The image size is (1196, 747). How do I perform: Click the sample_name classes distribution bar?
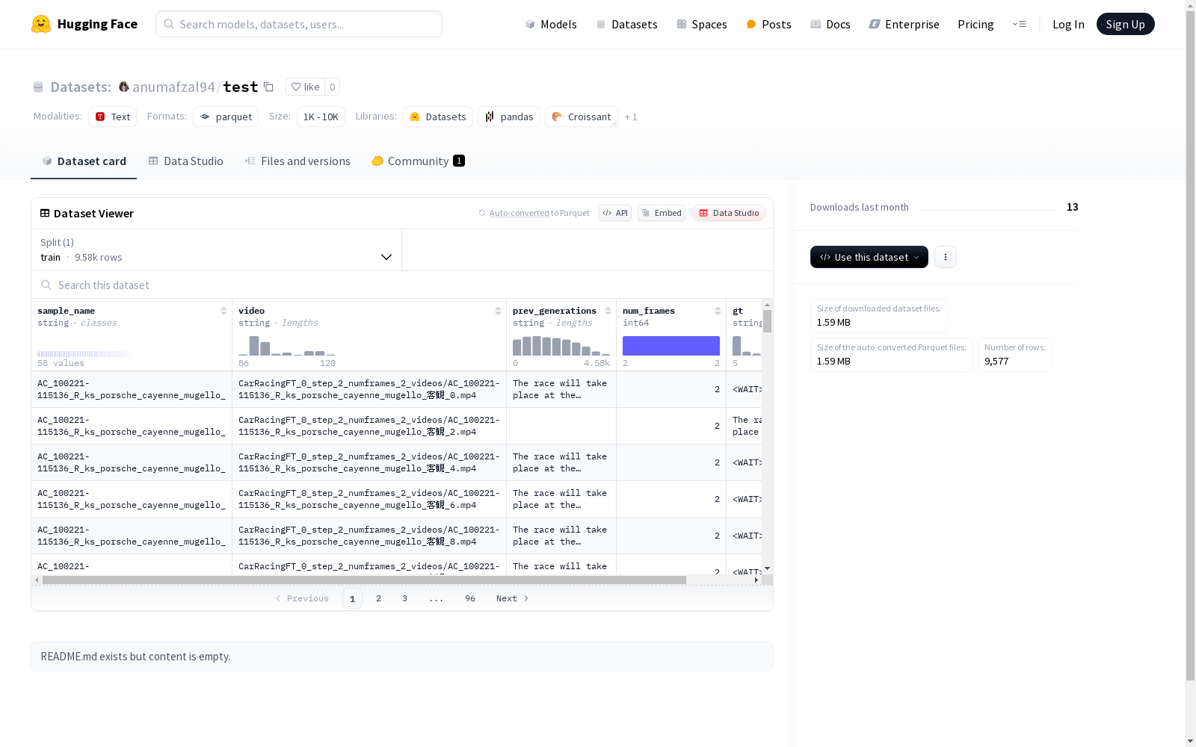tap(84, 353)
